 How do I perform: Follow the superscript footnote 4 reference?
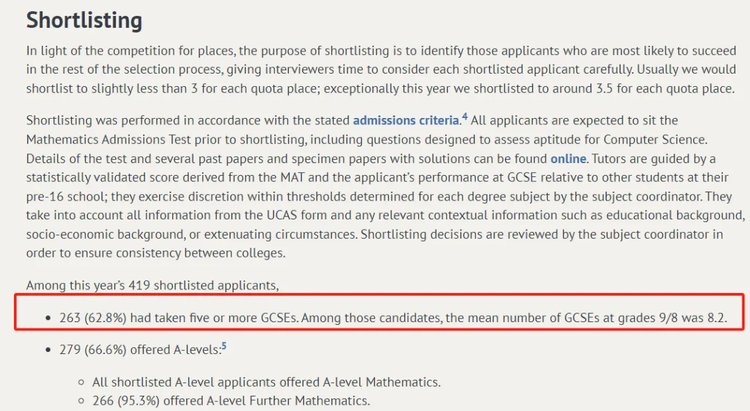[465, 117]
